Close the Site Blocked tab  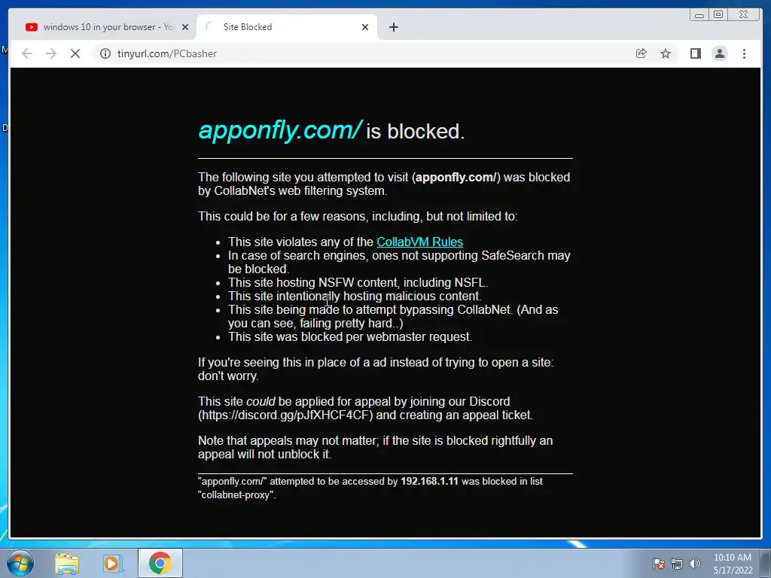coord(365,27)
